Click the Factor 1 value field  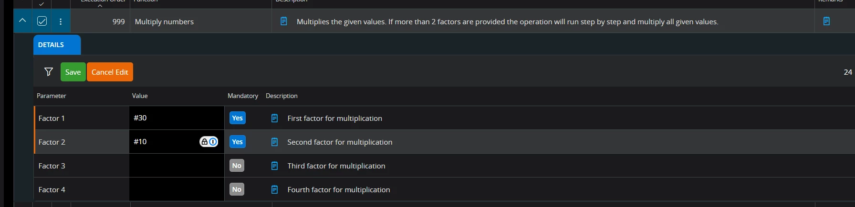coord(177,118)
